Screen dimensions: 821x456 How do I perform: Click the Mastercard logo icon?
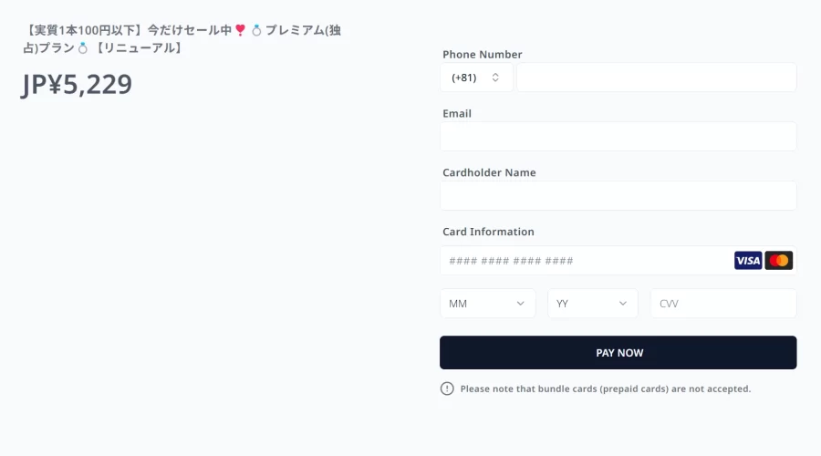pos(779,261)
